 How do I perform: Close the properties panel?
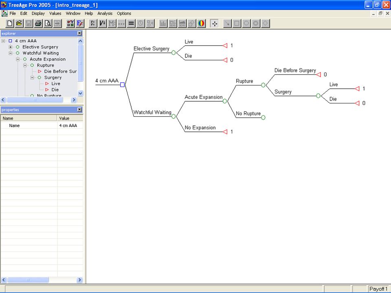point(79,109)
